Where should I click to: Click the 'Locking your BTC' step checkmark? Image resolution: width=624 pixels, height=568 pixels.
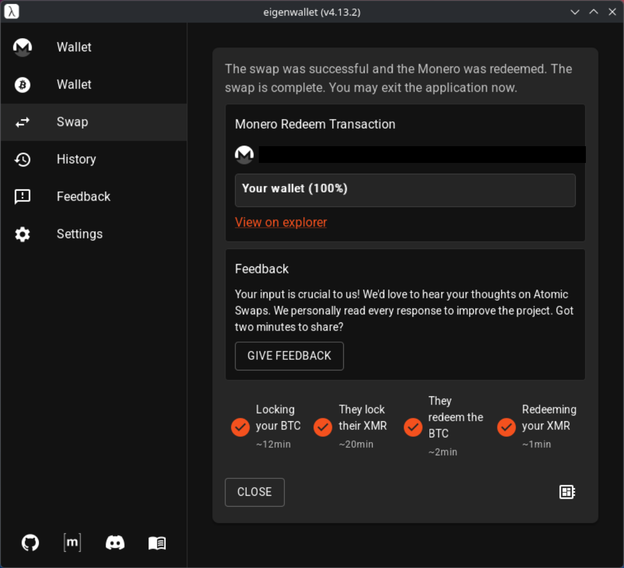tap(240, 427)
